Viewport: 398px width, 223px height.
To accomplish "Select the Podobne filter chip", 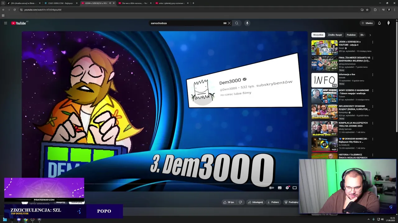I will point(351,35).
